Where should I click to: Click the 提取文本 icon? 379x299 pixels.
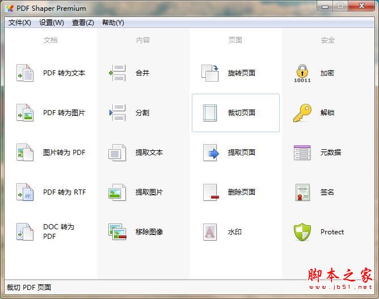117,153
